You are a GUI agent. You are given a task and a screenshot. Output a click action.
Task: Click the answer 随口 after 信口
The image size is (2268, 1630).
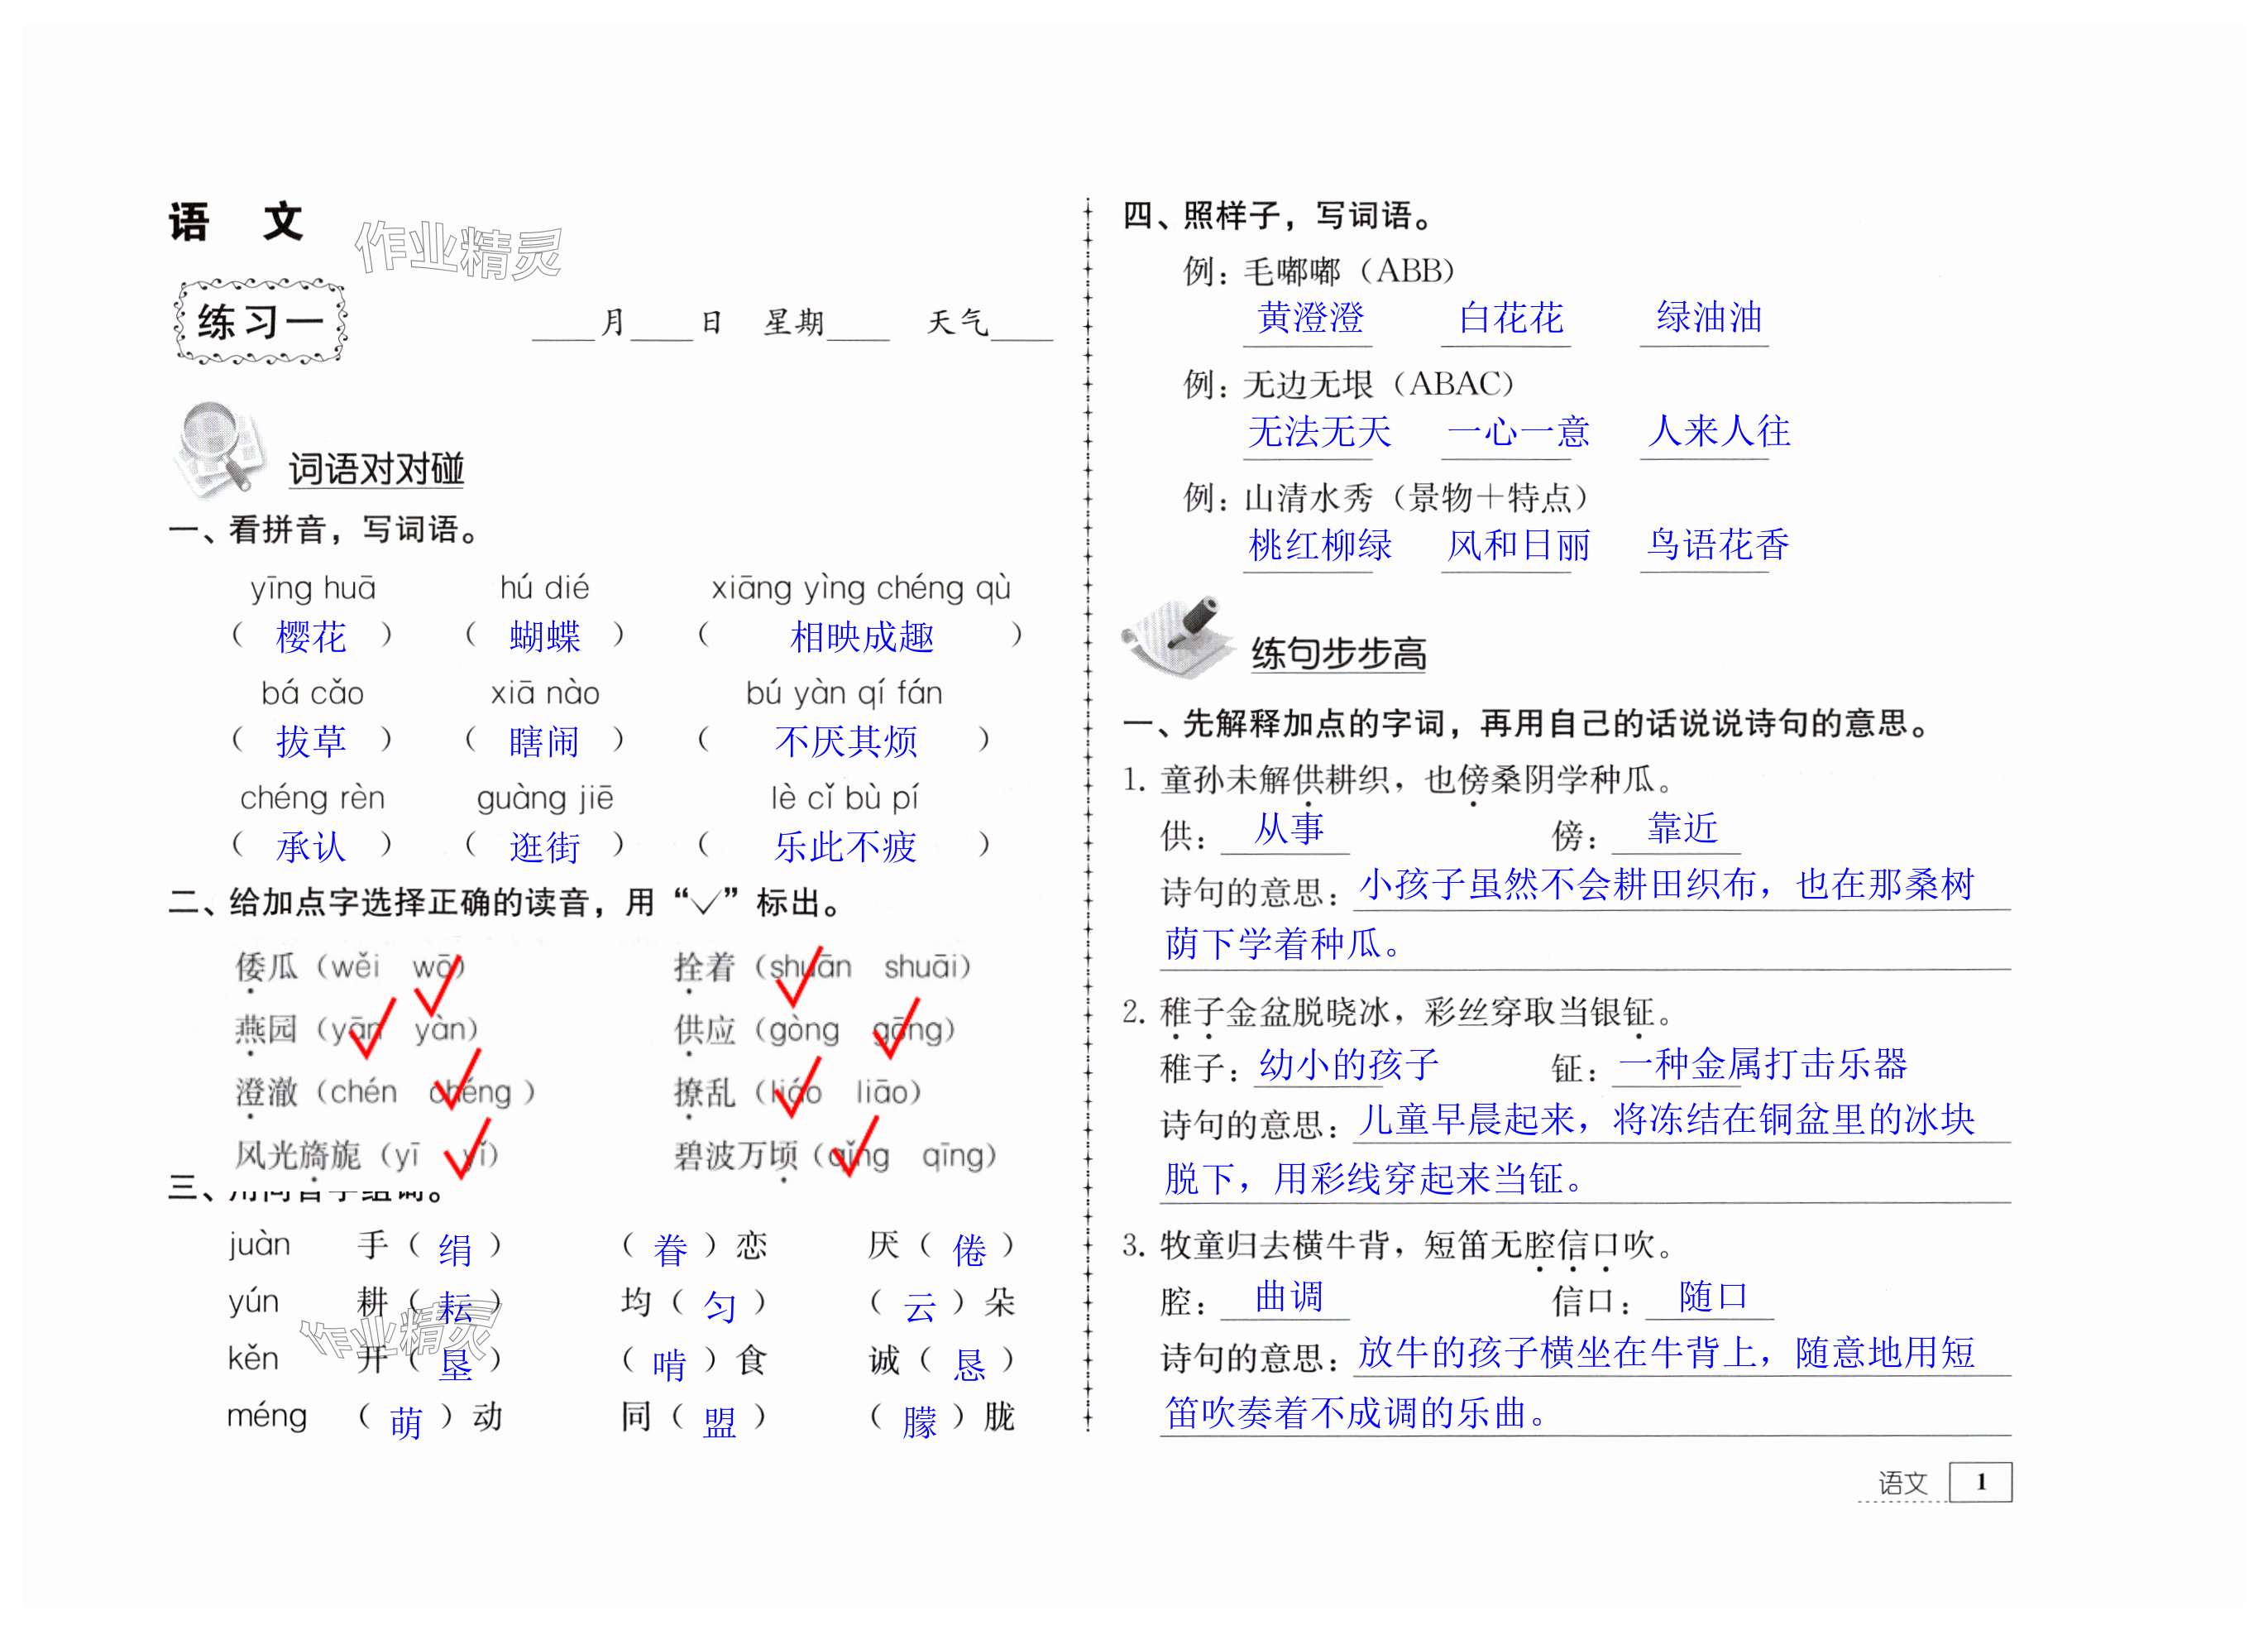[1713, 1297]
